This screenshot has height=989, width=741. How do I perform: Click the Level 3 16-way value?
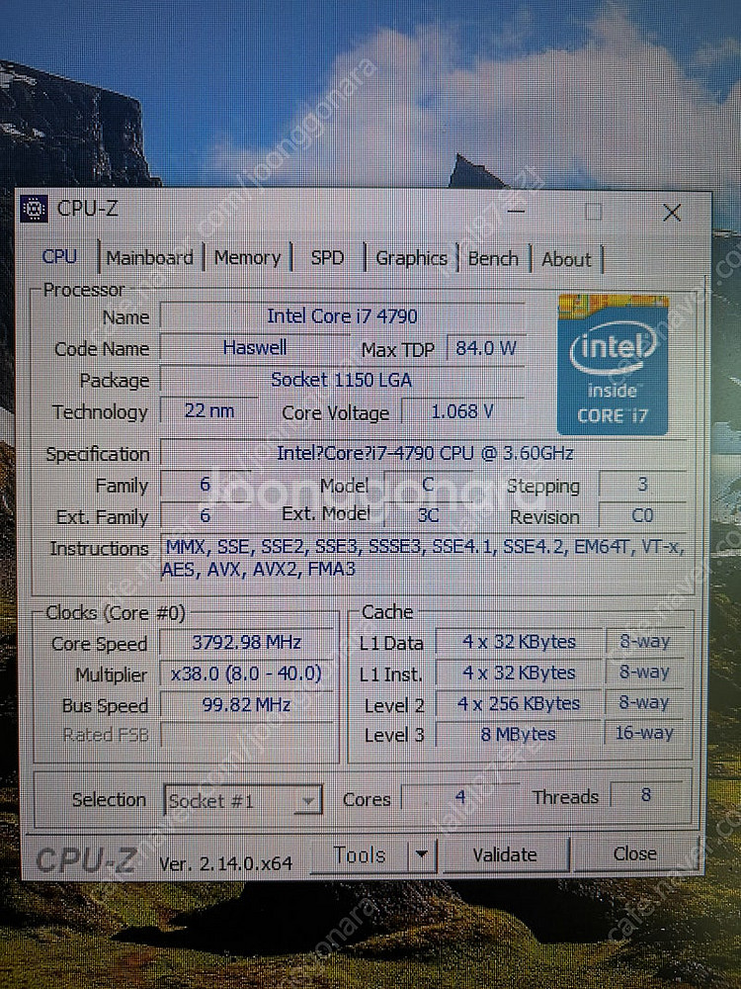644,733
